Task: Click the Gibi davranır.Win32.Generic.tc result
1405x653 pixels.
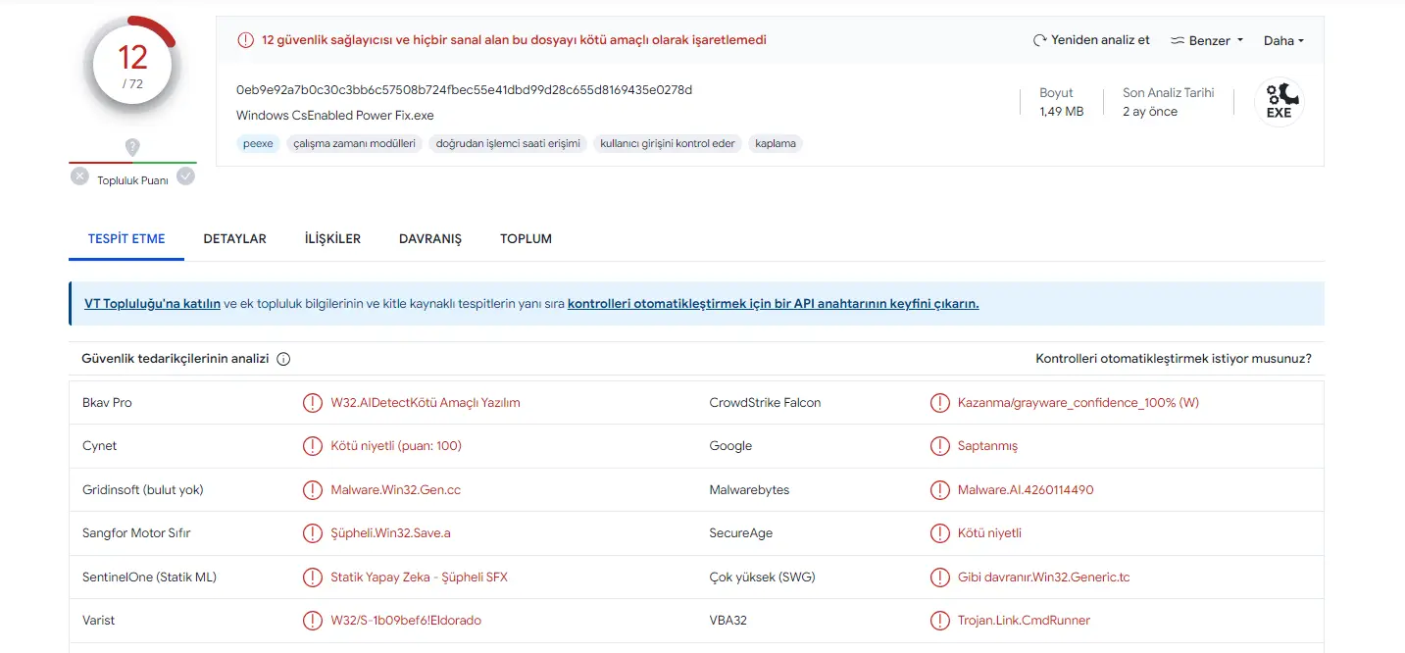Action: 1044,578
